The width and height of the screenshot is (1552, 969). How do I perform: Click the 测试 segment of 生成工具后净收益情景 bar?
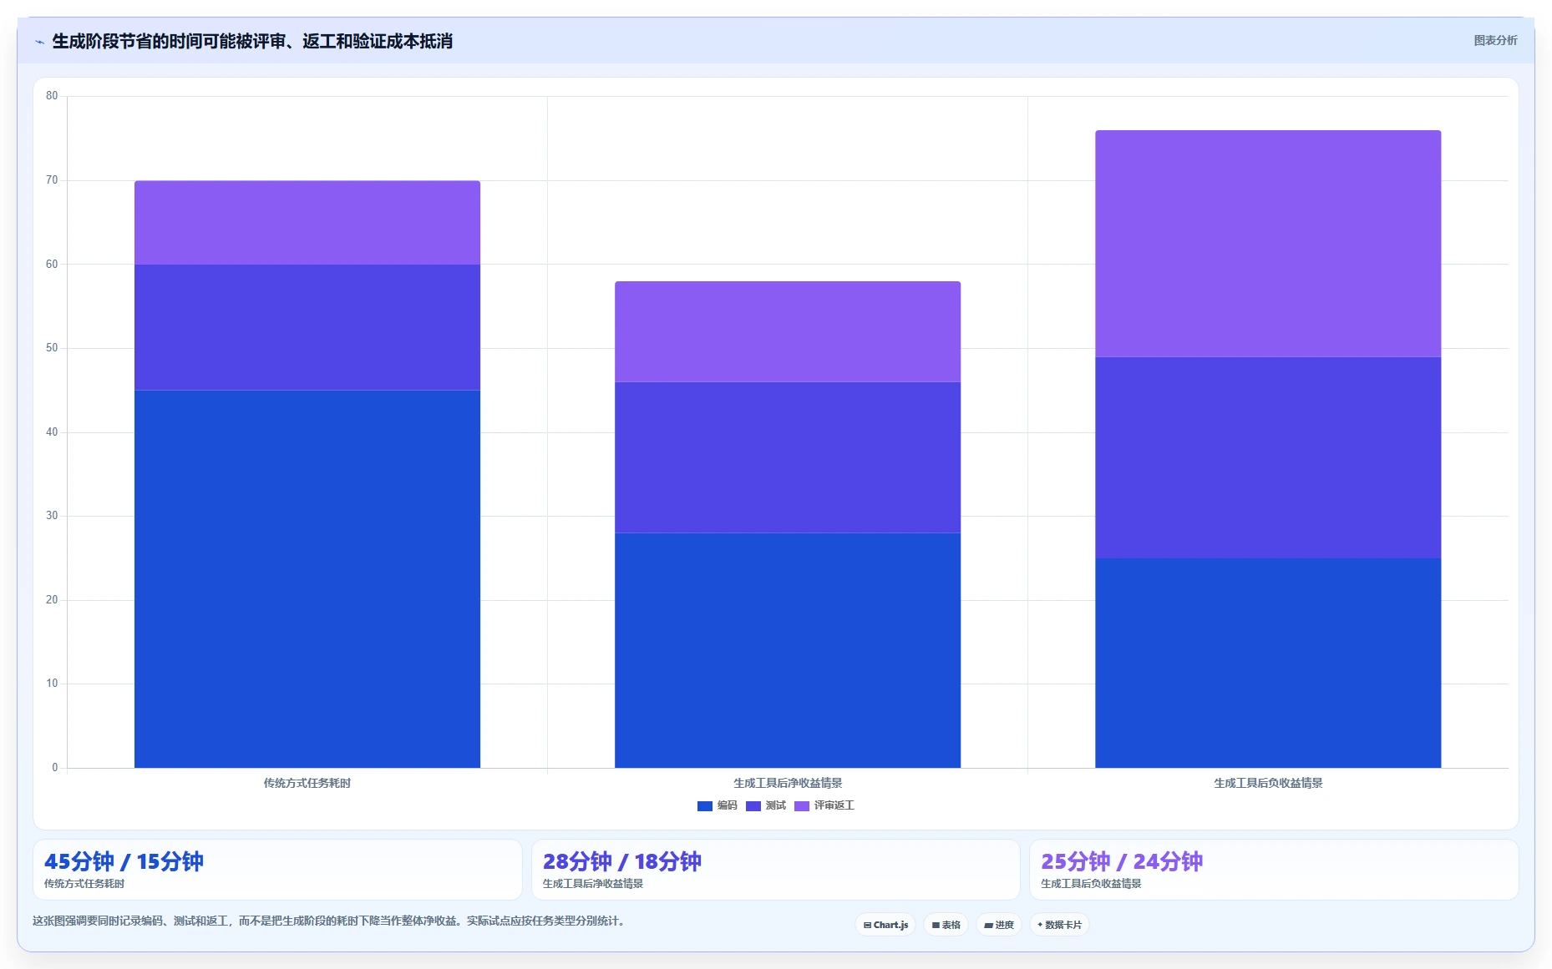[x=788, y=457]
